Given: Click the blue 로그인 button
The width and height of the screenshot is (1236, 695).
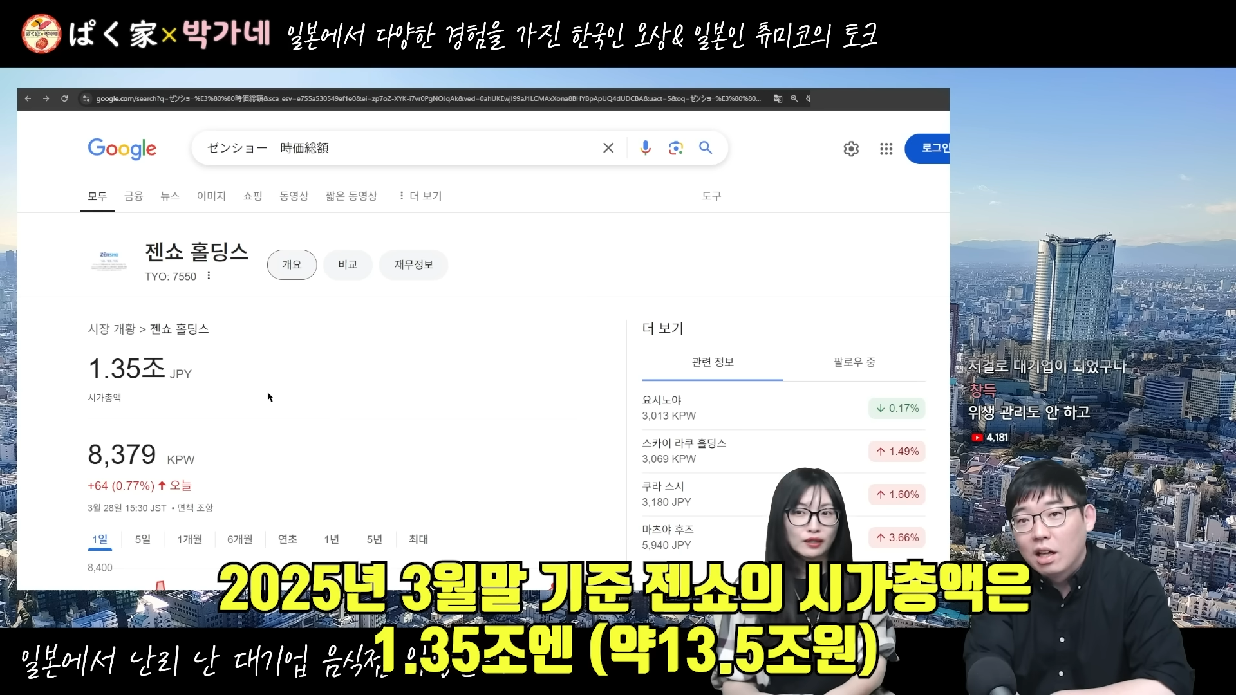Looking at the screenshot, I should point(927,149).
